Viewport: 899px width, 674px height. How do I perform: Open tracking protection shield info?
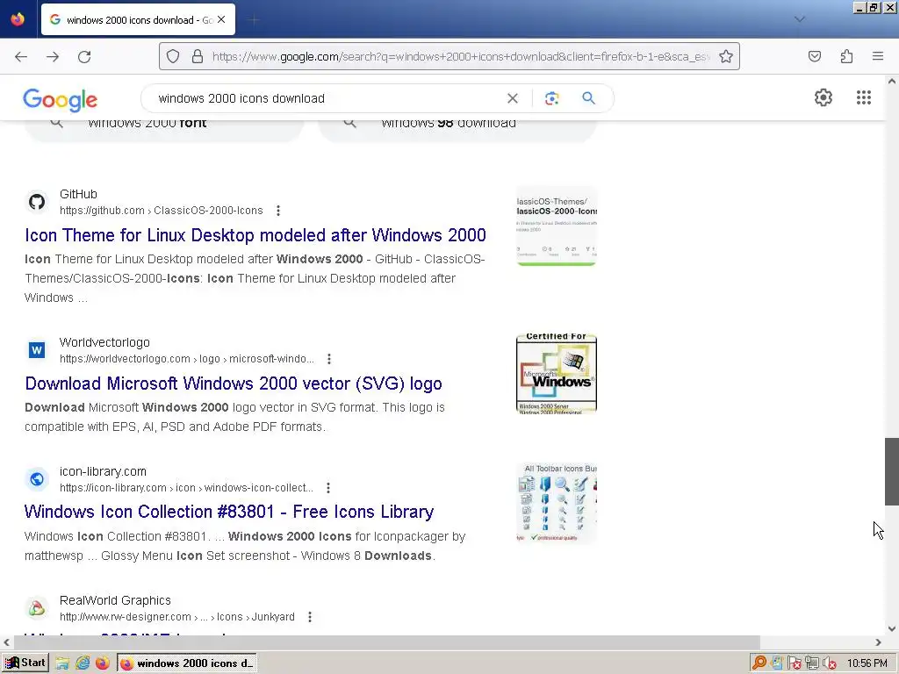[173, 56]
